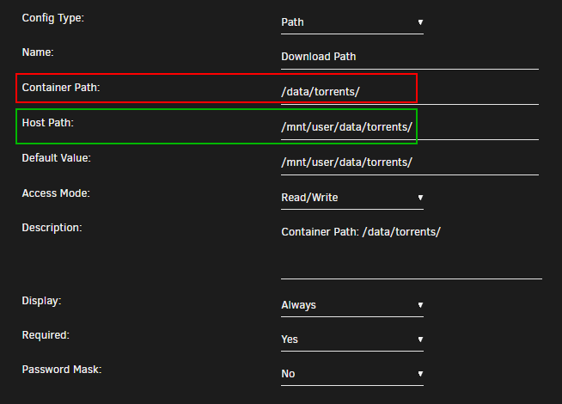Click the 'Display:' label

[x=42, y=301]
